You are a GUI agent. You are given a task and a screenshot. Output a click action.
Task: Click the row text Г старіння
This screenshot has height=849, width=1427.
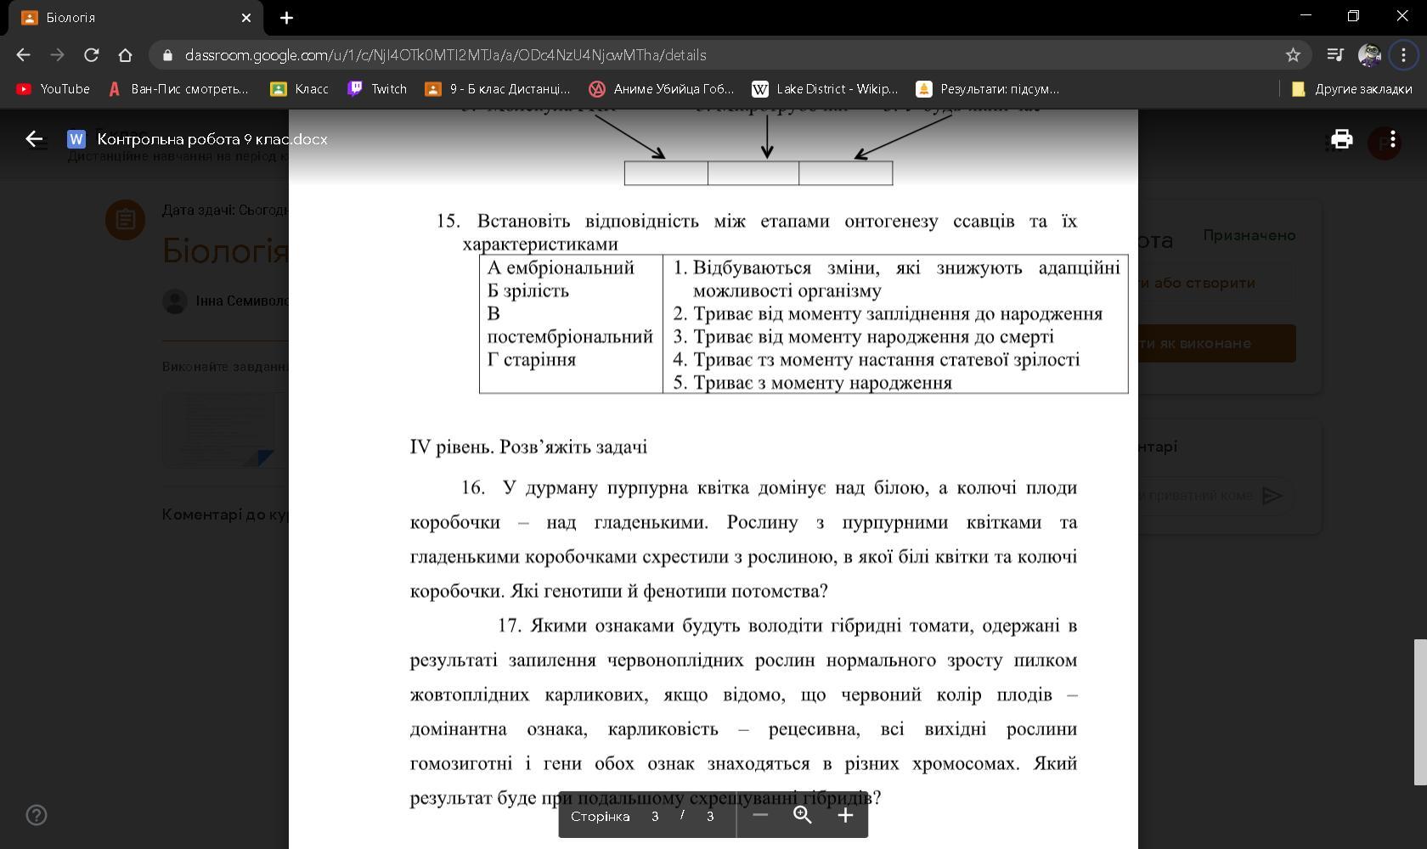pos(532,360)
